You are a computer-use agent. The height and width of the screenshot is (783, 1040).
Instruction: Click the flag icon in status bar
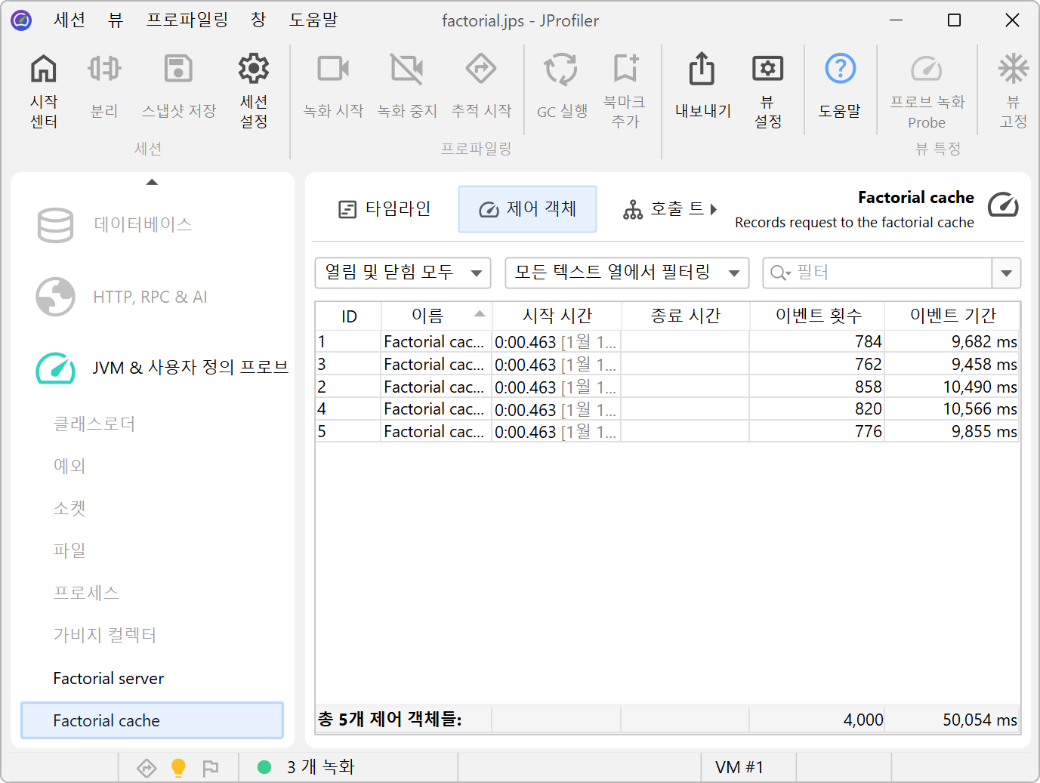coord(211,768)
